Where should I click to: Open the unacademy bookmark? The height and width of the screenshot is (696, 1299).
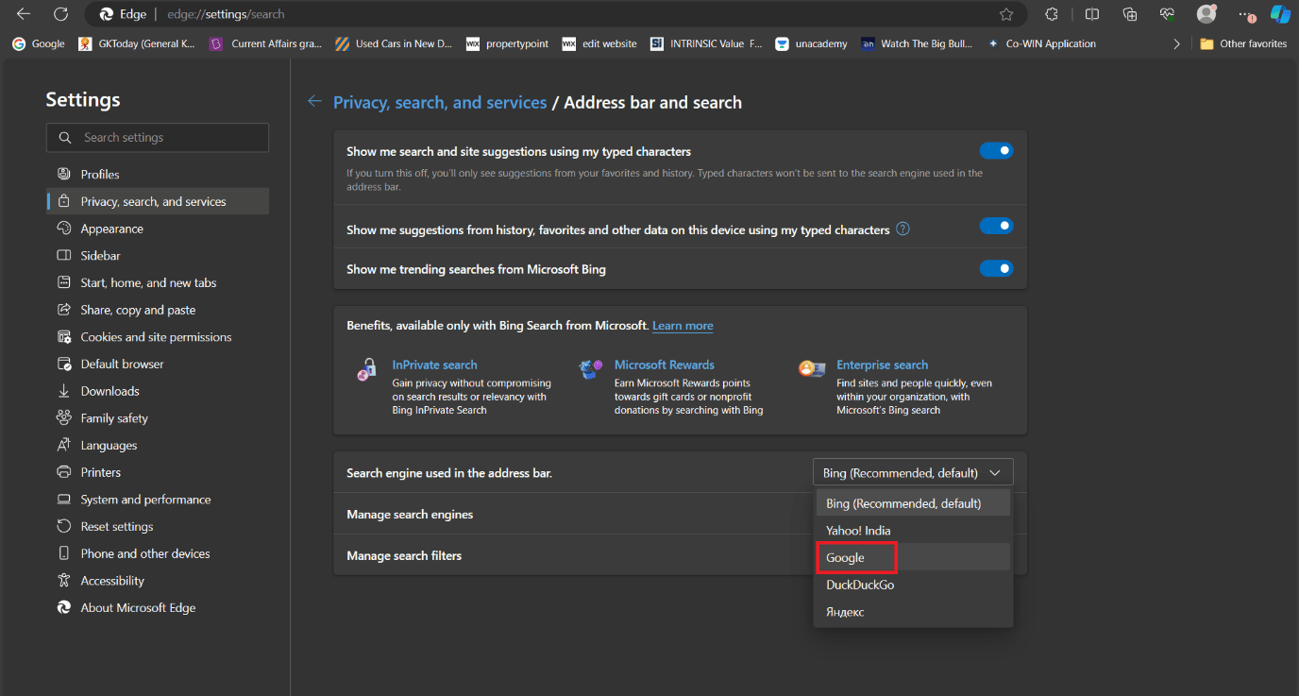tap(811, 43)
